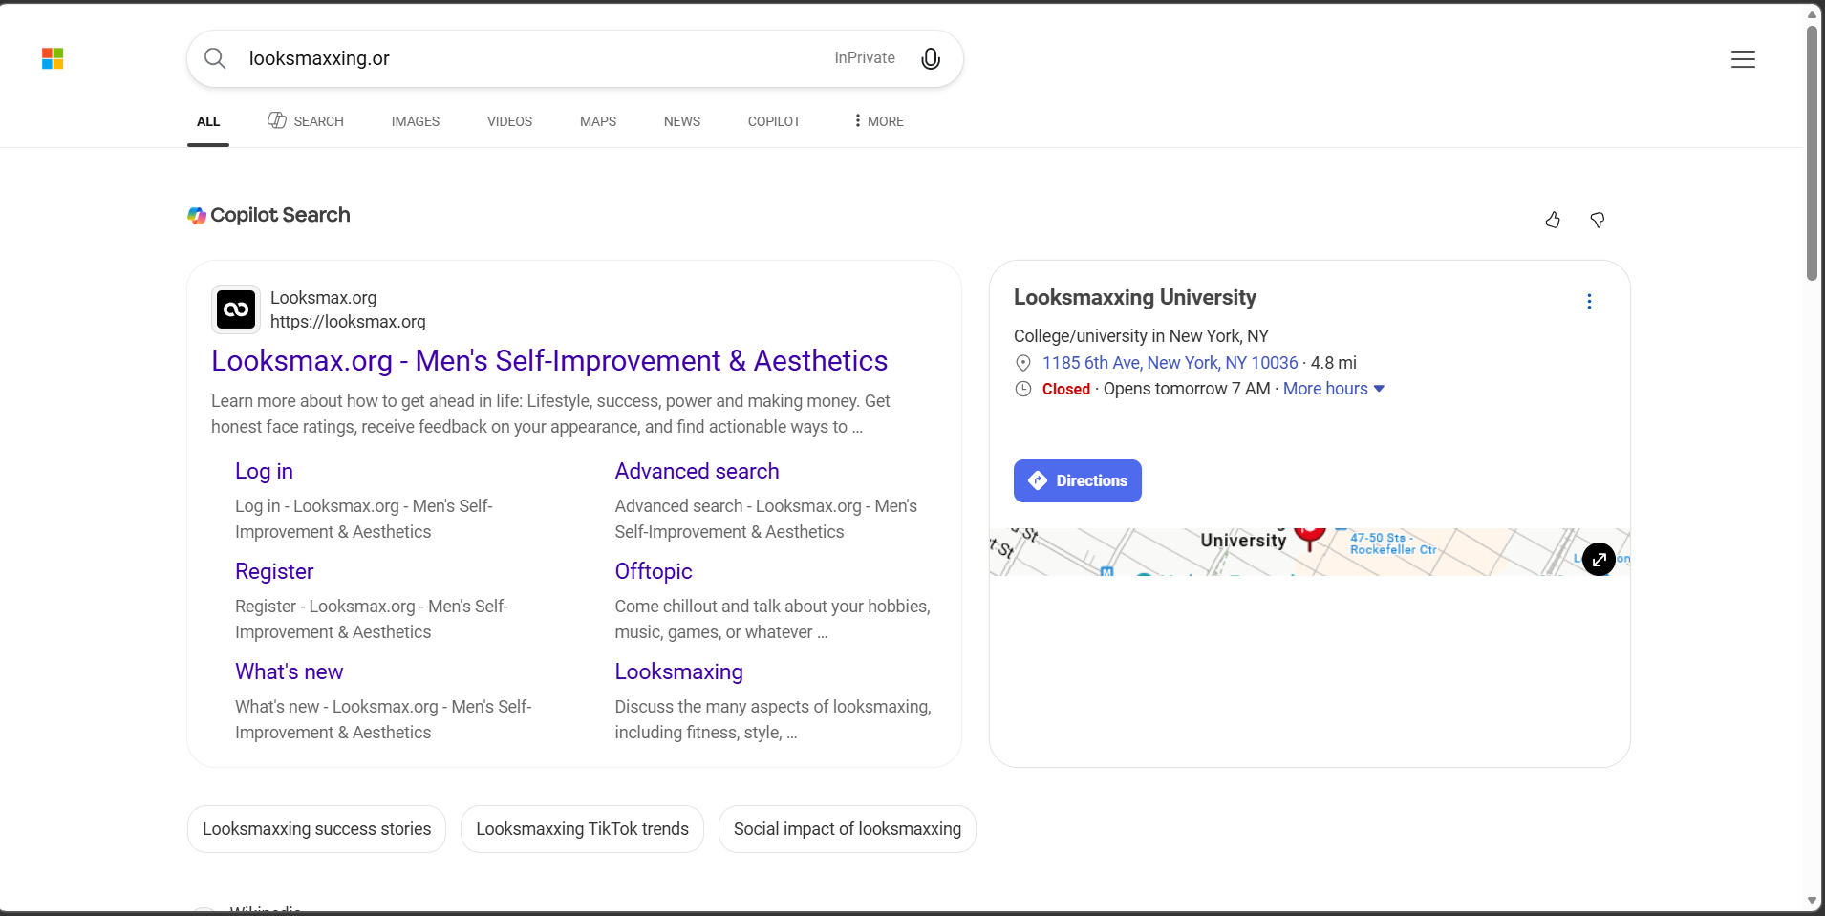This screenshot has height=916, width=1825.
Task: Open the What's new sitelink
Action: 290,671
